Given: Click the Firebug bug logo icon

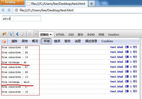Looking at the screenshot, I should (4, 34).
